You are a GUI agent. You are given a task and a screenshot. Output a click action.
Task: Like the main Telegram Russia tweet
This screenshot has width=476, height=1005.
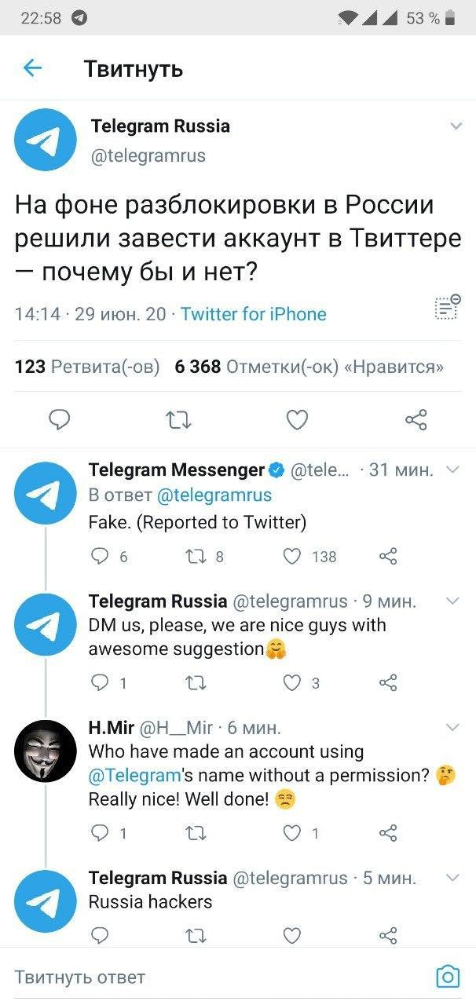tap(297, 421)
